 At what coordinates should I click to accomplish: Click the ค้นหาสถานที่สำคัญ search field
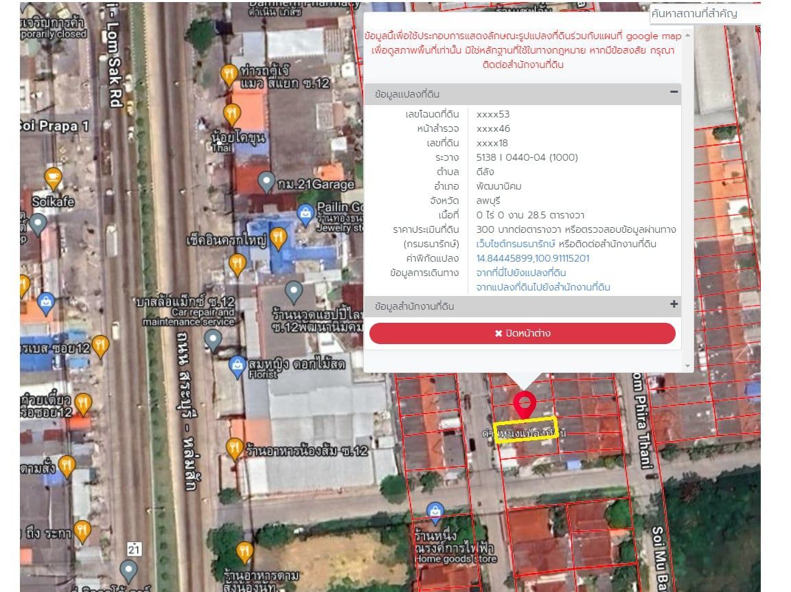(704, 14)
